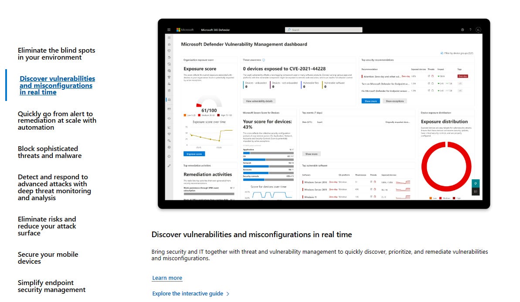
Task: Open "Turn on Microsoft Defender for Endpoint se..." recommendation
Action: pyautogui.click(x=385, y=84)
